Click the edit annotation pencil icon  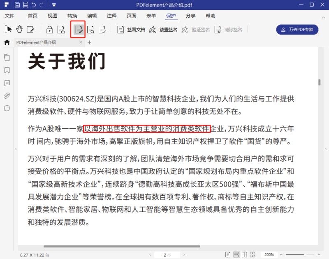click(x=29, y=29)
